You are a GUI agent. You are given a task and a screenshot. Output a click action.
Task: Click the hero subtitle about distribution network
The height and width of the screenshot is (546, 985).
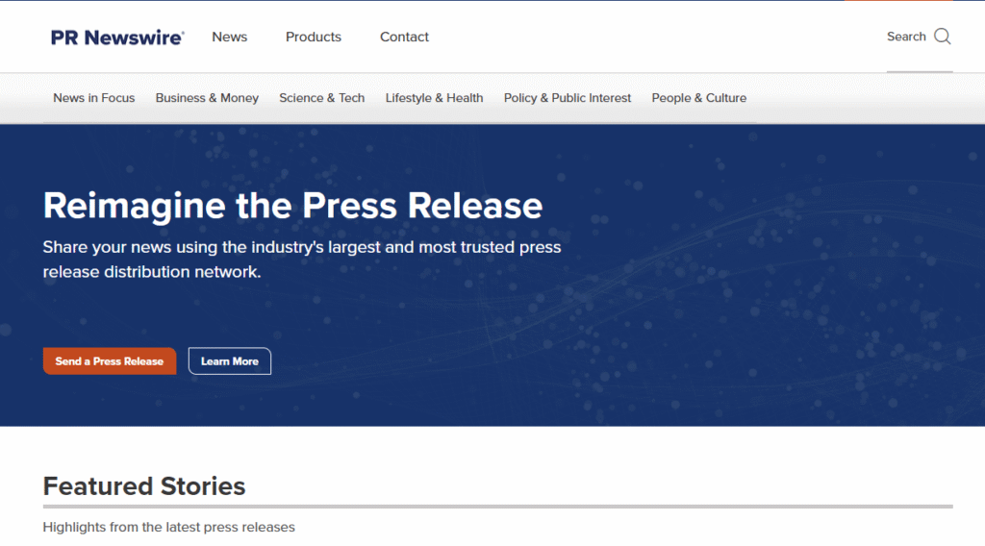(x=301, y=260)
